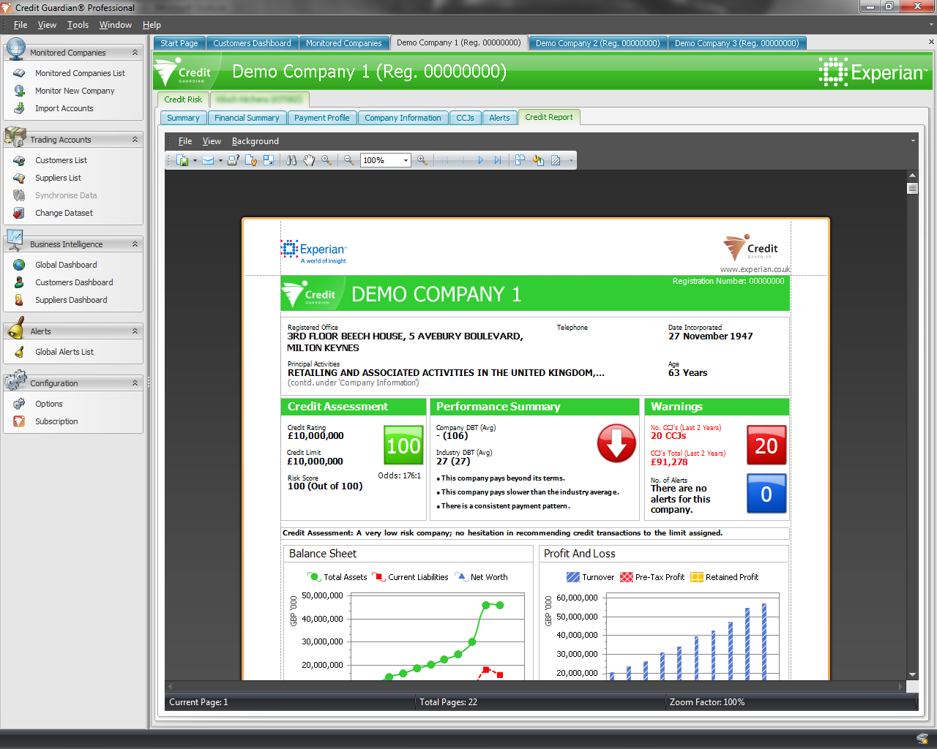Switch to Company Information tab

coord(403,118)
